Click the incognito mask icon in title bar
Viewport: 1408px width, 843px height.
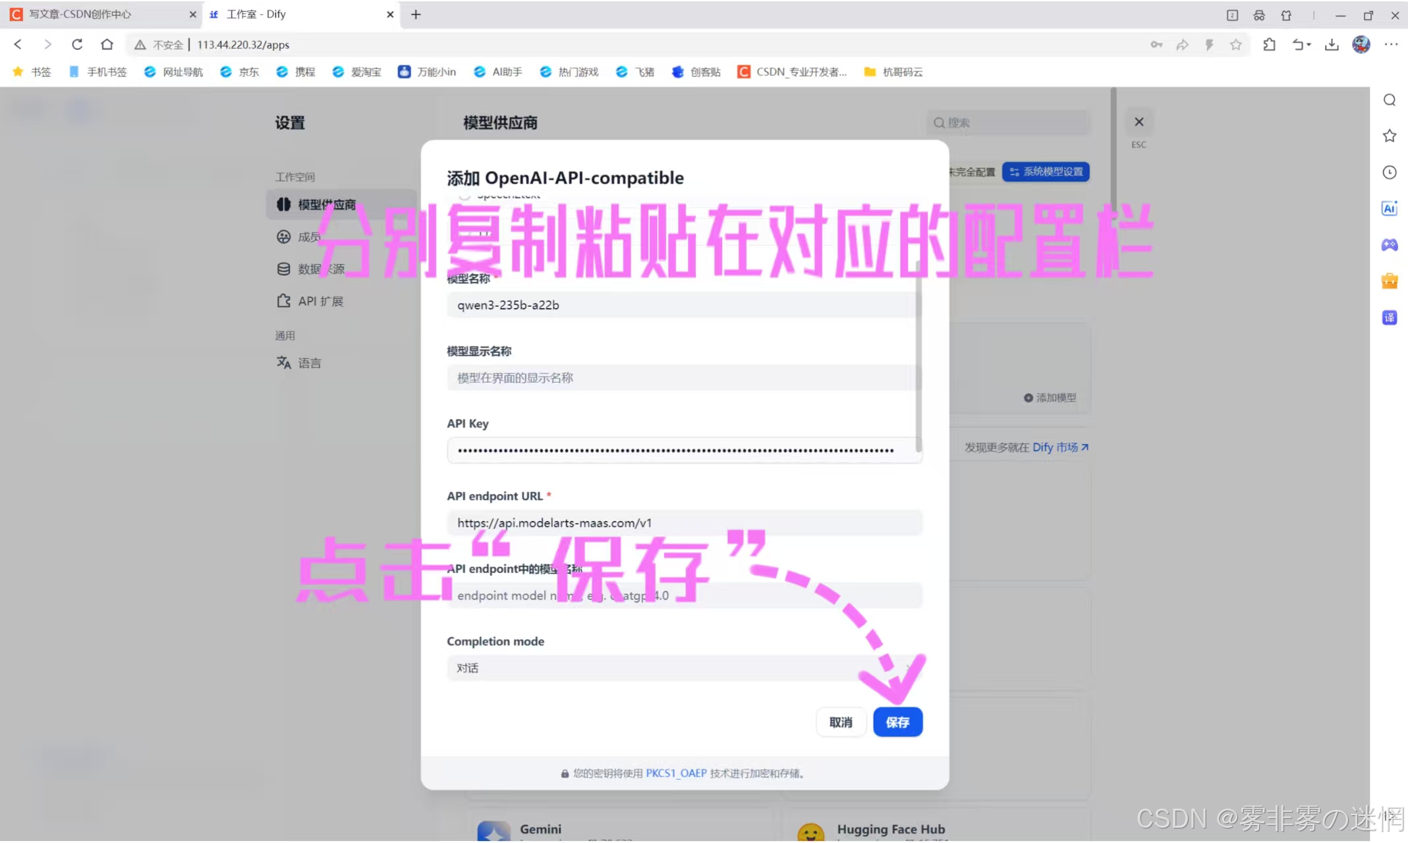point(1259,14)
